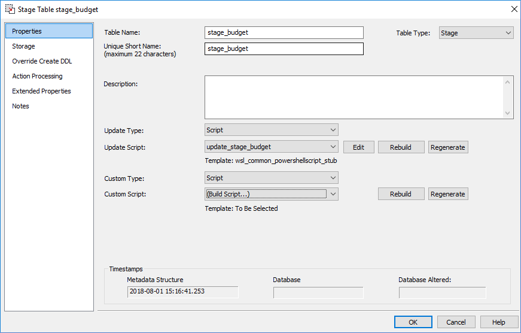Rebuild the update script
The image size is (521, 333).
(x=401, y=147)
